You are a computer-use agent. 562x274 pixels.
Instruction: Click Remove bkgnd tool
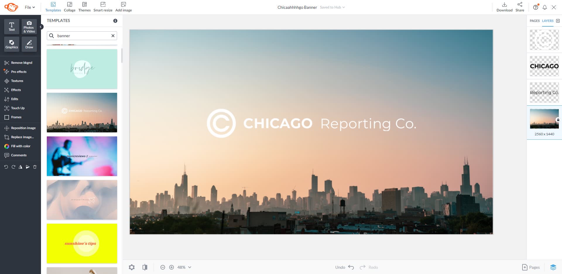(18, 63)
